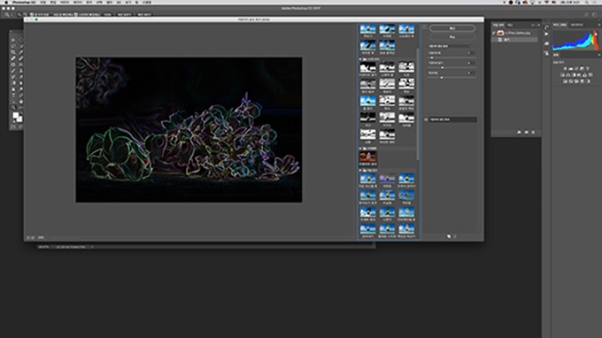Click the Edge Brightness slider track
602x338 pixels.
(x=451, y=67)
